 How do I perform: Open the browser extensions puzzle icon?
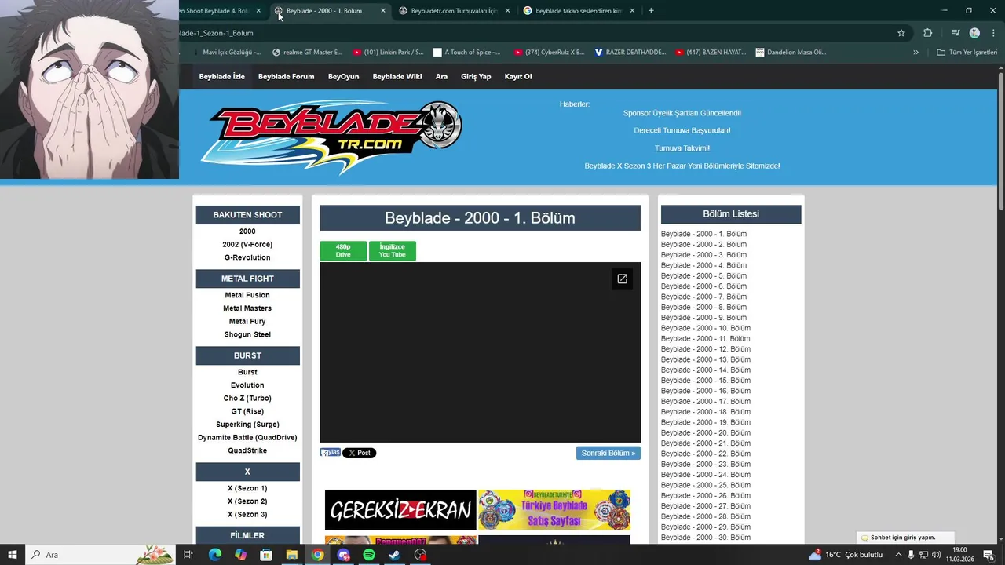point(927,33)
